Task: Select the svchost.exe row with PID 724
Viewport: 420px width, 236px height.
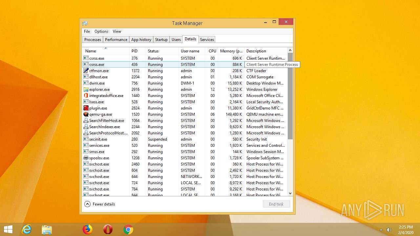Action: pyautogui.click(x=185, y=183)
